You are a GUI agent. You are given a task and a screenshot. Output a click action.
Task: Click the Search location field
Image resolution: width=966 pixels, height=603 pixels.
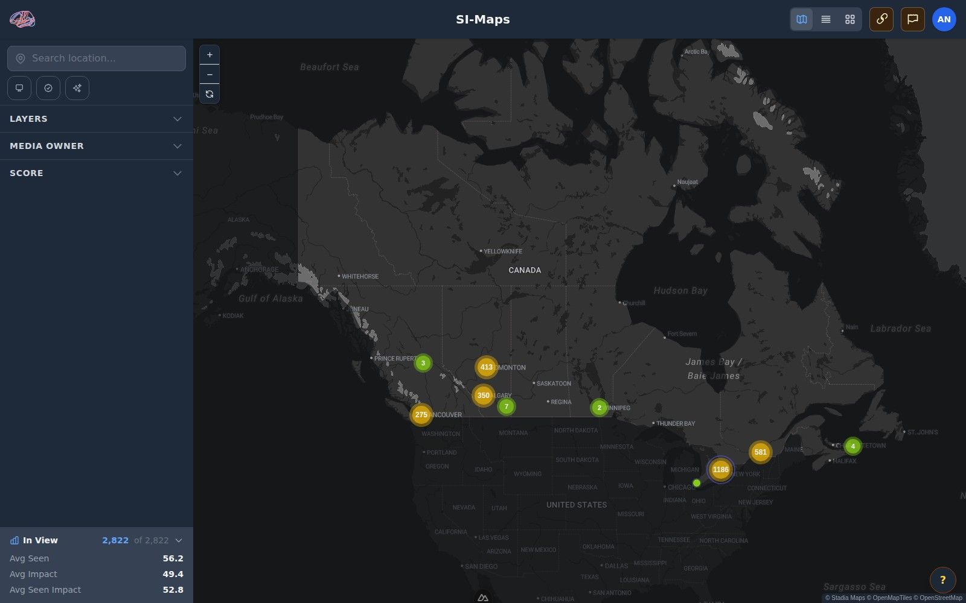(x=97, y=58)
